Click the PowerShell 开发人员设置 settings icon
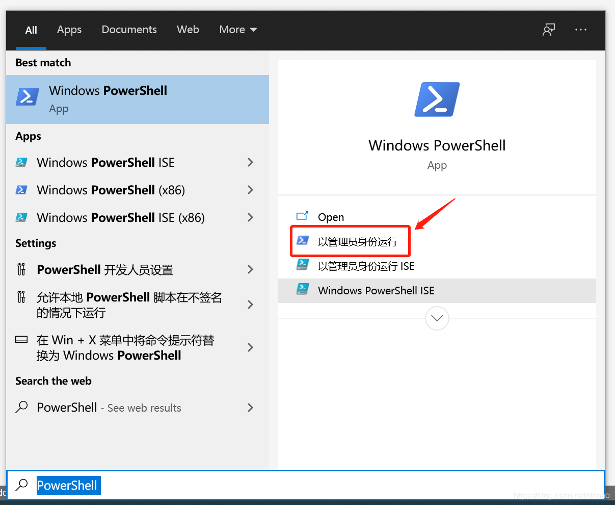Image resolution: width=615 pixels, height=505 pixels. point(21,269)
